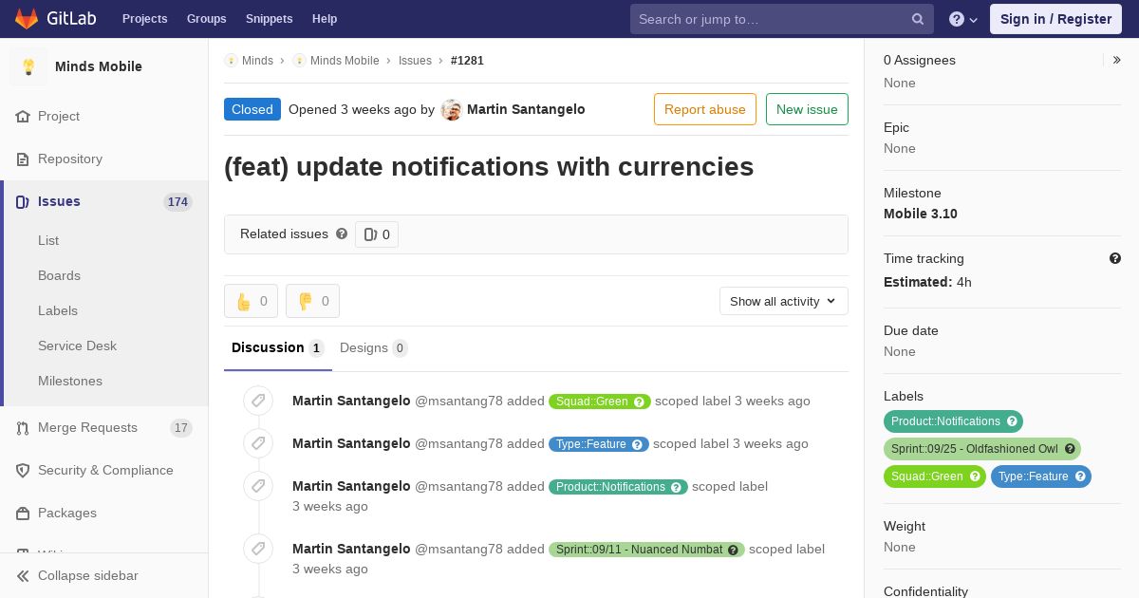Open the Show all activity dropdown
Viewport: 1139px width, 598px height.
tap(784, 301)
